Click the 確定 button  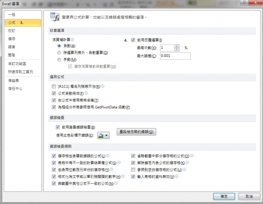224,196
